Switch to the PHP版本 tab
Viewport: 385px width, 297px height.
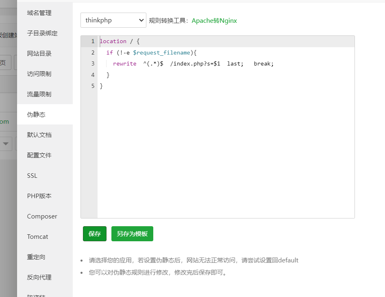click(39, 196)
